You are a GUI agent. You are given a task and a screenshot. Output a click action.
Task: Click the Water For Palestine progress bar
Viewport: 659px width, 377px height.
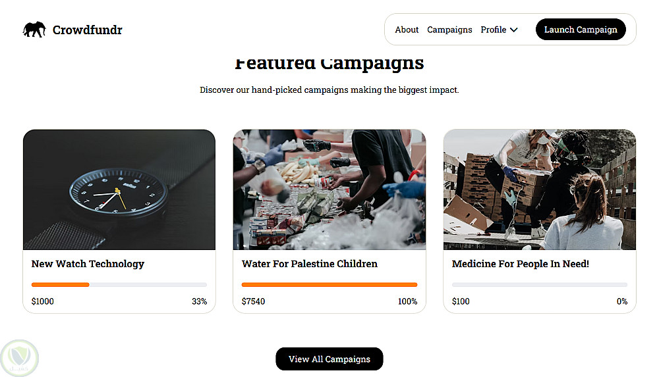click(x=329, y=285)
